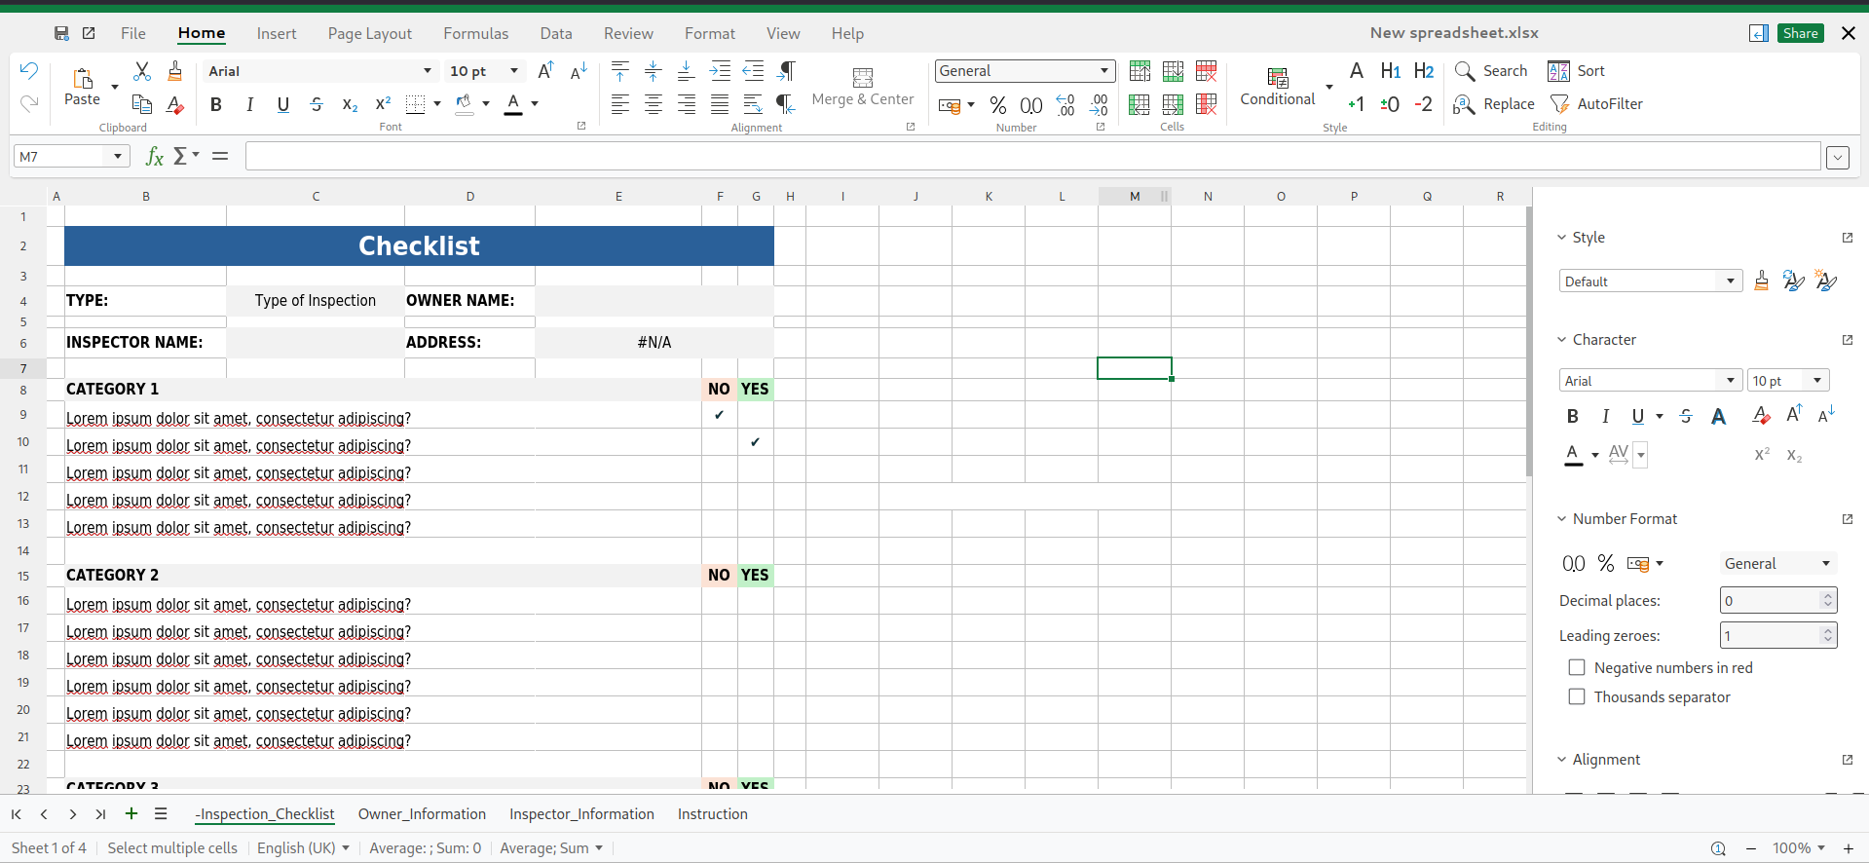The width and height of the screenshot is (1869, 863).
Task: Click the Function Wizard fx icon
Action: [154, 157]
